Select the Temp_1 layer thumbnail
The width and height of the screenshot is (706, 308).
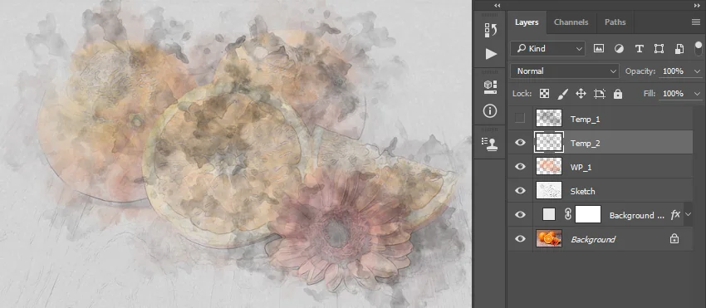tap(549, 118)
